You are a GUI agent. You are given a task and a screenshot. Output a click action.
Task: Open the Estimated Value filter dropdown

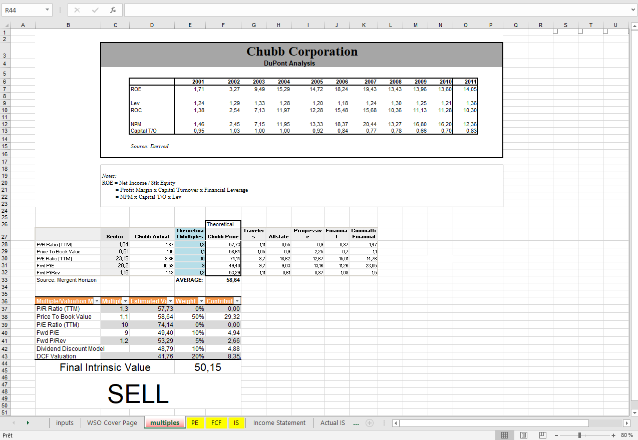[x=170, y=301]
